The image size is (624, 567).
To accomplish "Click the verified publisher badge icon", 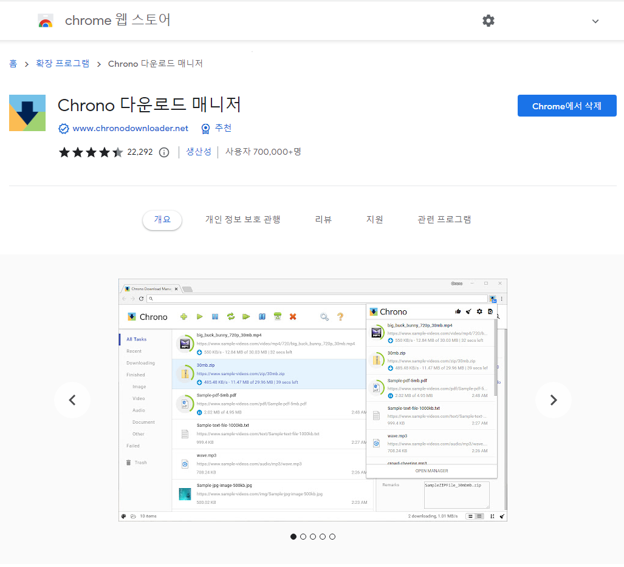I will click(x=64, y=129).
